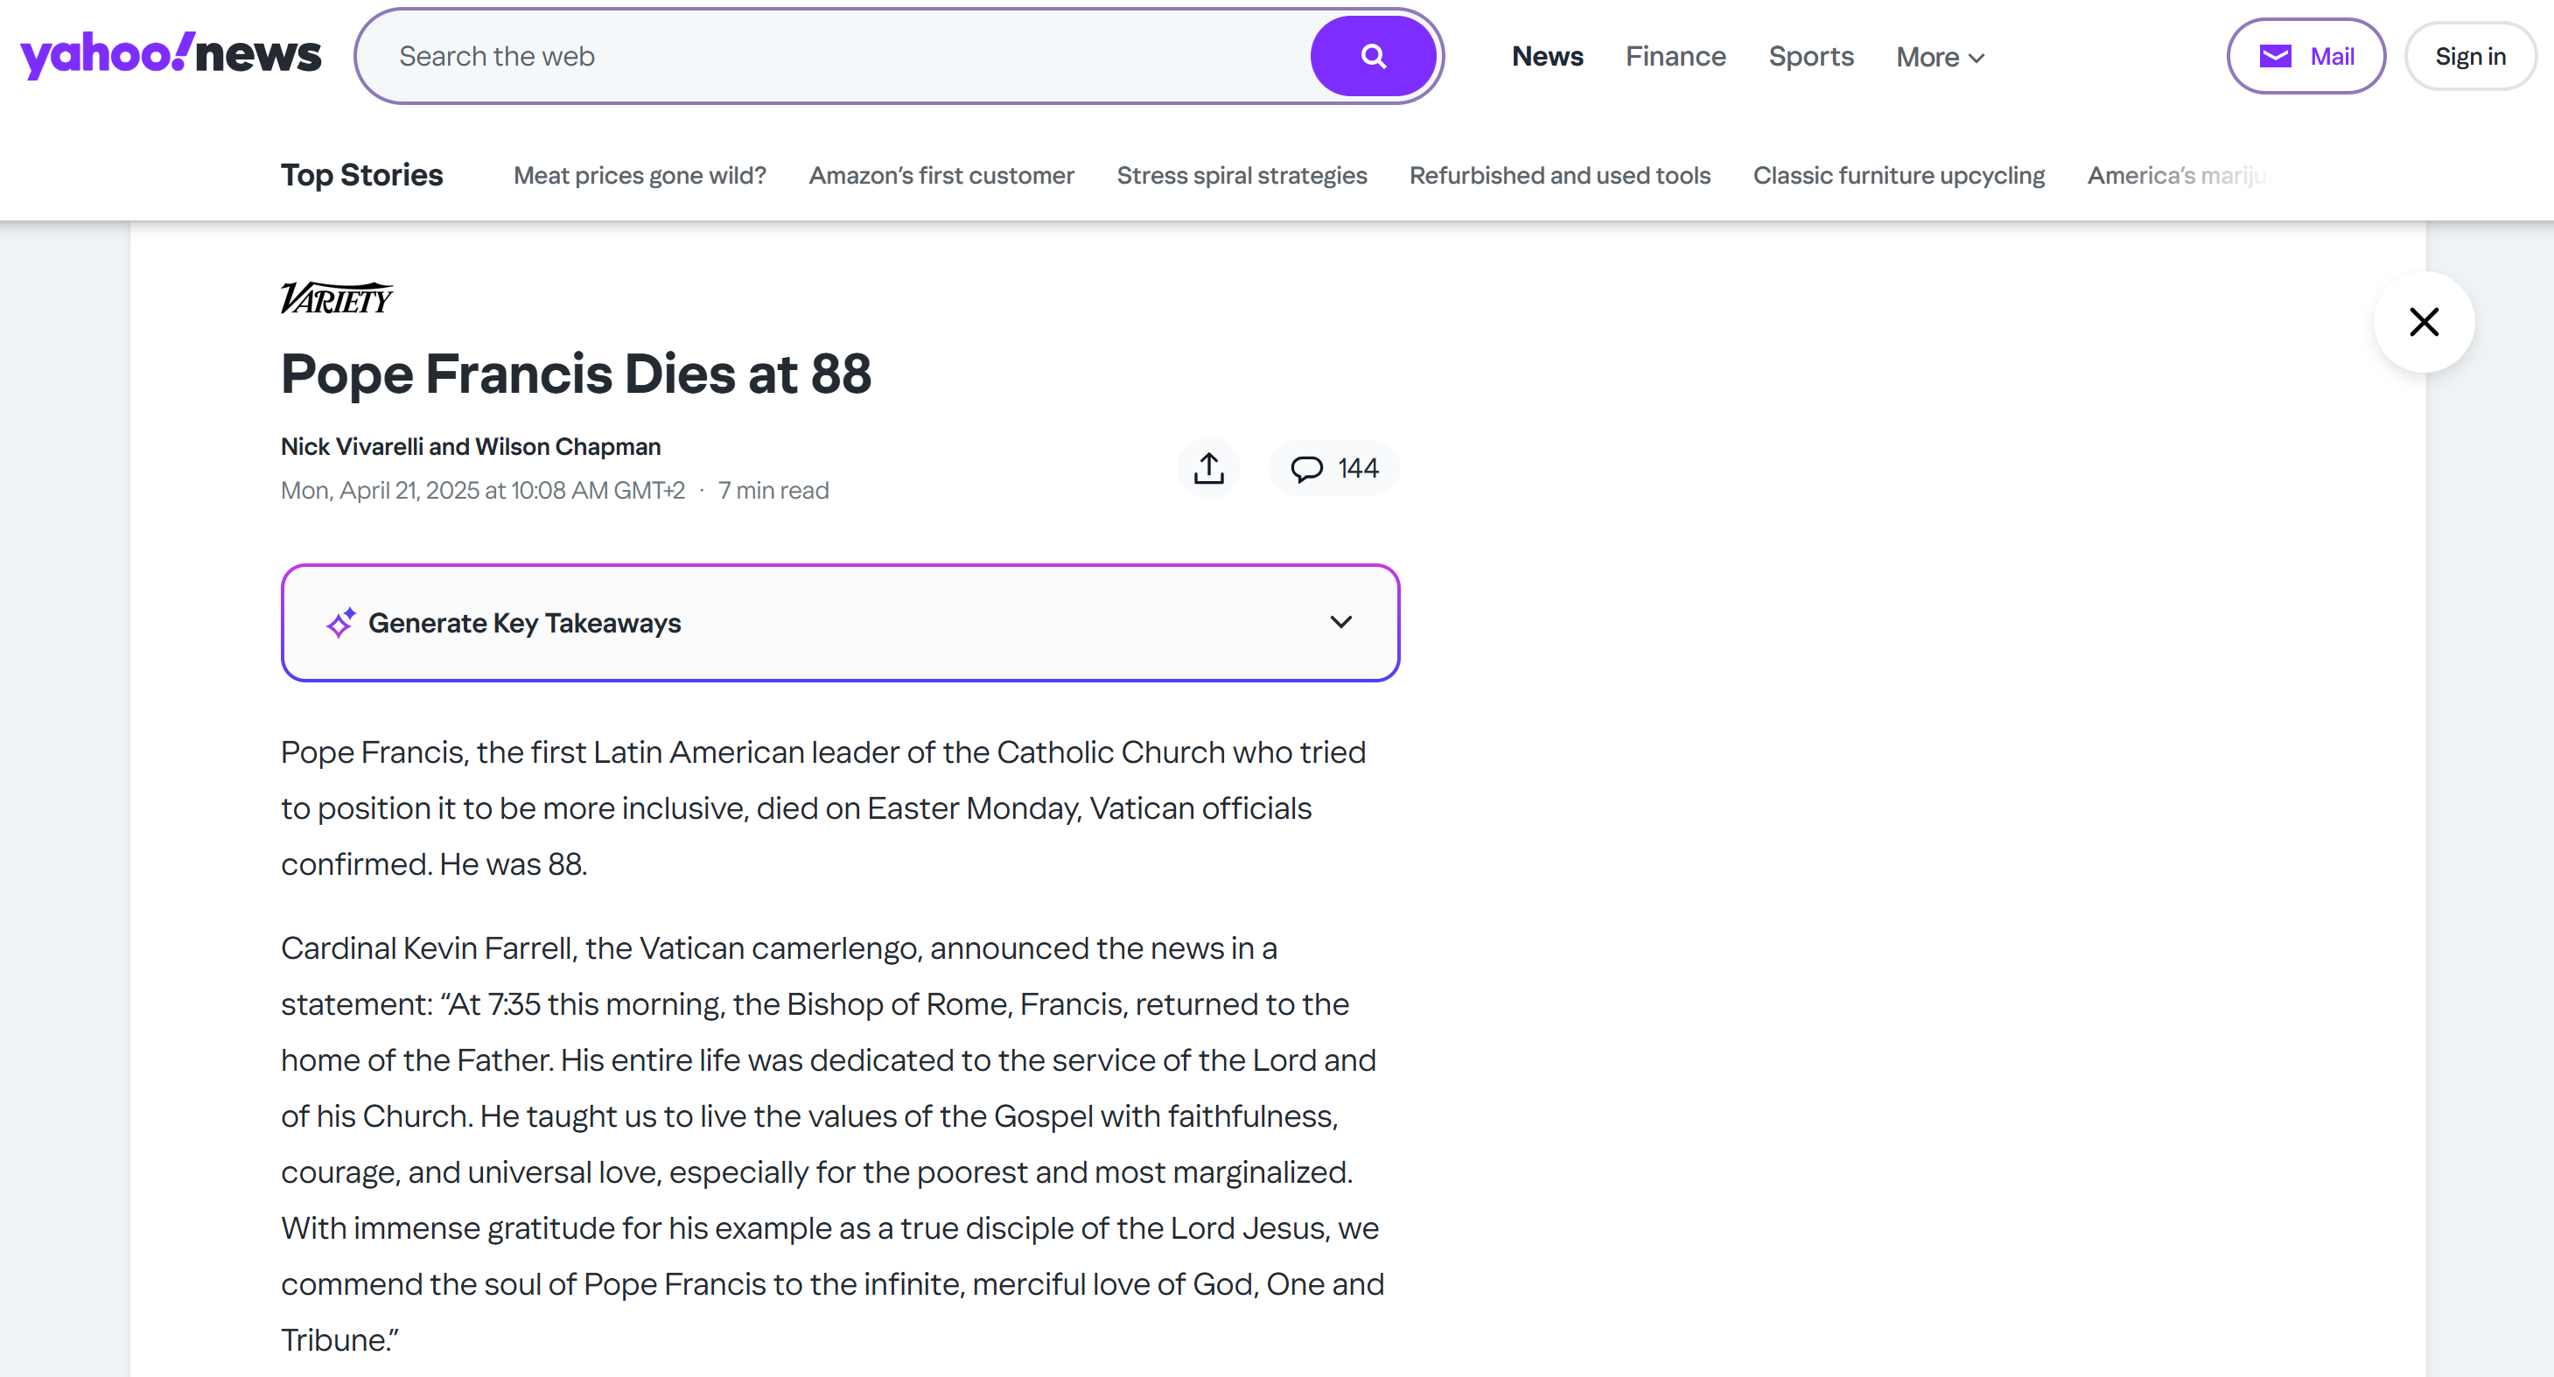Go to the Yahoo News logo
Screen dimensions: 2554x1377
pos(171,54)
